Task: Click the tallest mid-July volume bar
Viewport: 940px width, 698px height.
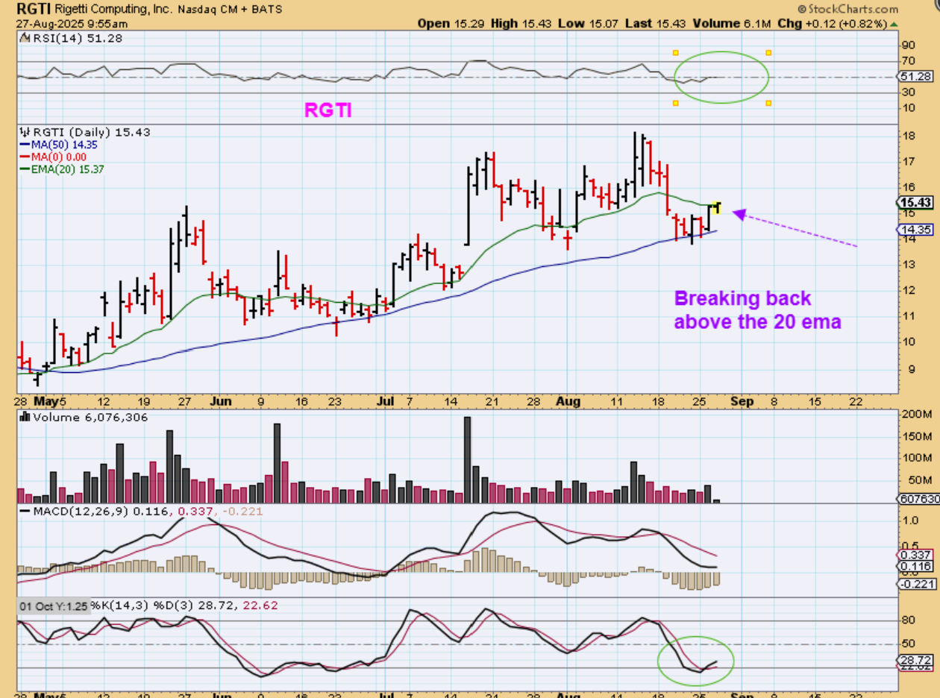Action: click(467, 460)
